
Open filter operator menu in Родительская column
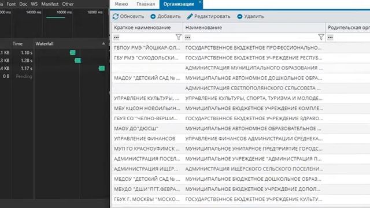[330, 37]
